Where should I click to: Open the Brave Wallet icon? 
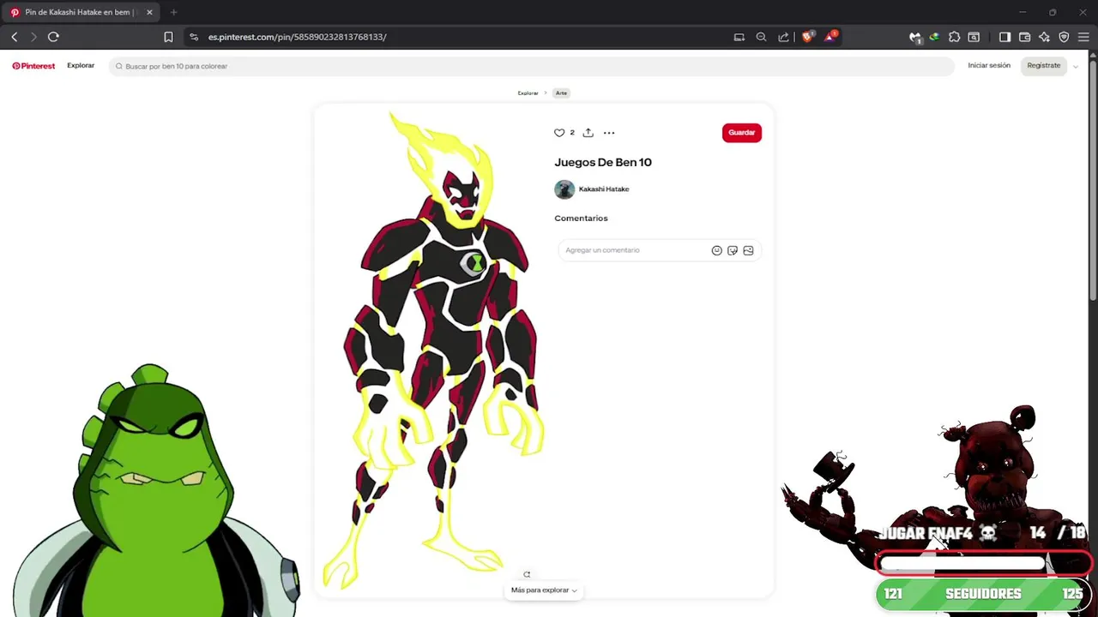(1024, 37)
